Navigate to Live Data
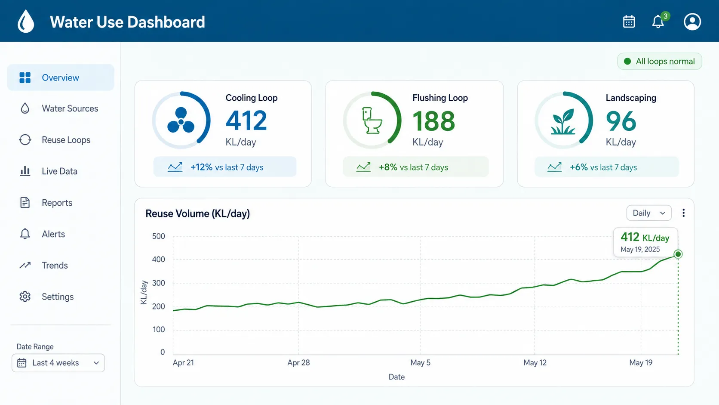Screen dimensions: 719x405 point(61,171)
